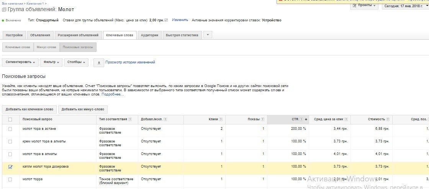
Task: Click the Изменить bid link
Action: (x=180, y=20)
